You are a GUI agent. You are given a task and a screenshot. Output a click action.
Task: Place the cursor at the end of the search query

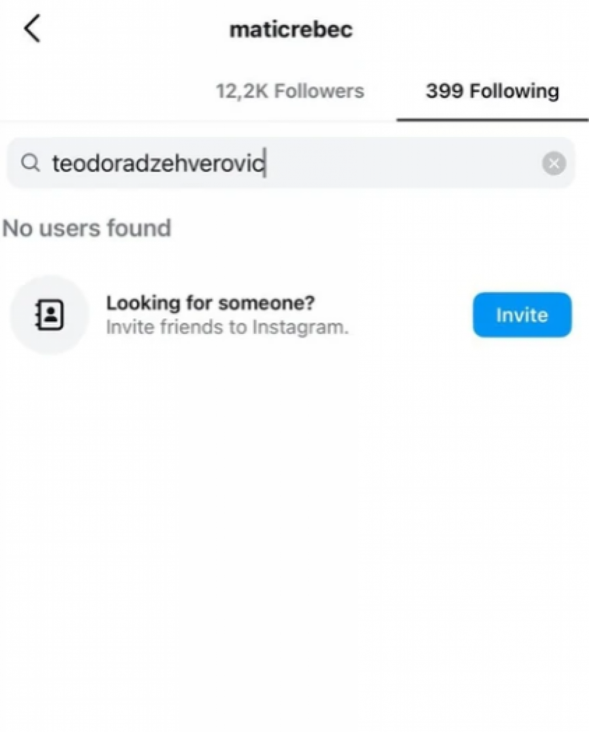tap(265, 163)
